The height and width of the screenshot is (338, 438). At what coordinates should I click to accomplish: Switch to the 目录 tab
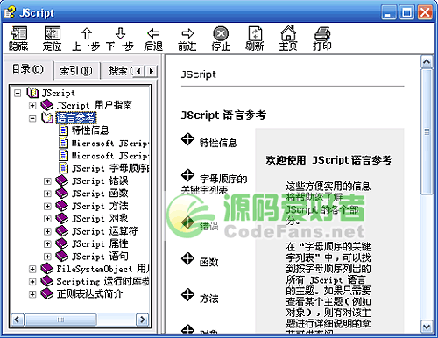tap(28, 69)
